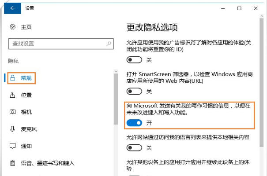This screenshot has width=267, height=176.
Task: Click sidebar scrollbar up arrow
Action: point(116,71)
